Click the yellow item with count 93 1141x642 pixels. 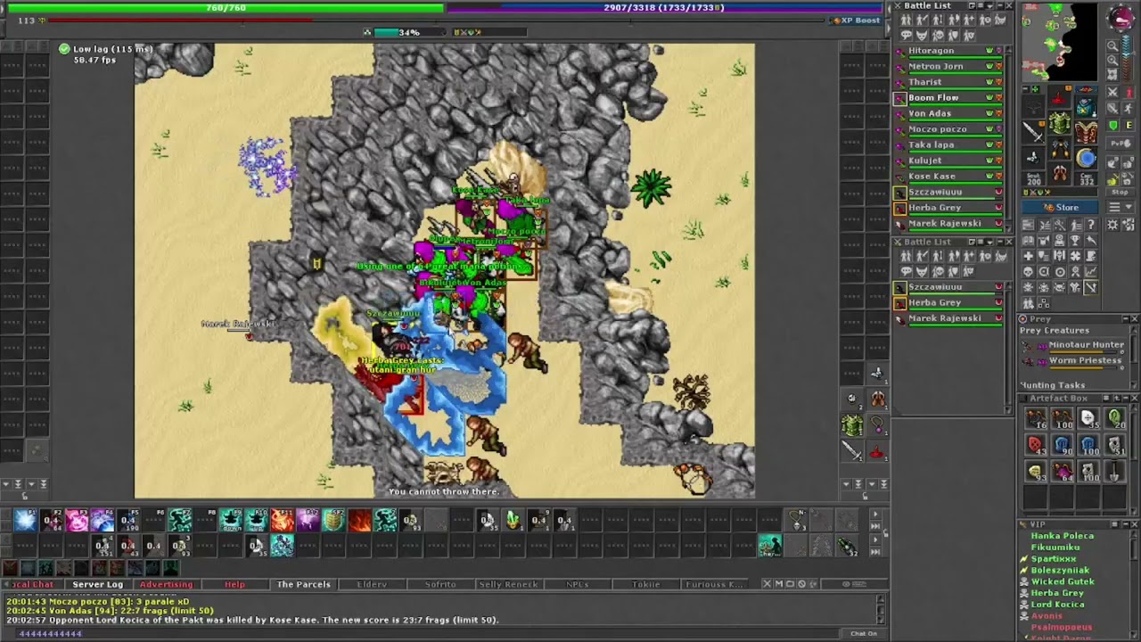[1036, 472]
